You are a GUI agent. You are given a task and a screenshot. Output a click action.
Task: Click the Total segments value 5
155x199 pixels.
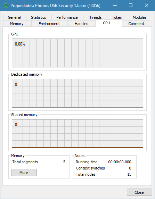tap(64, 162)
